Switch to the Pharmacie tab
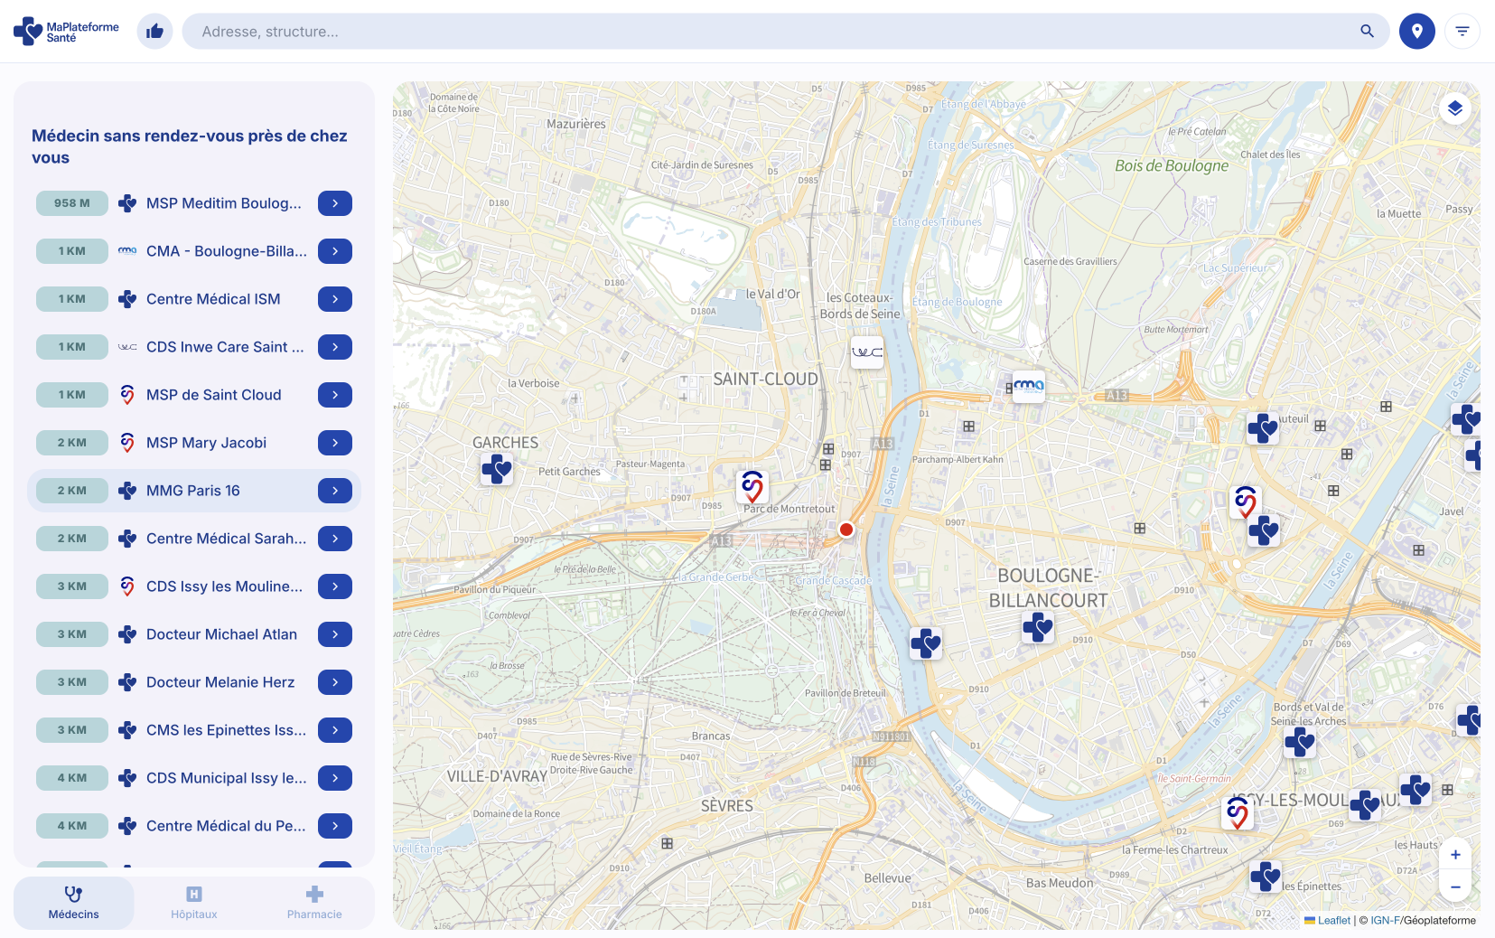This screenshot has width=1495, height=938. tap(314, 903)
